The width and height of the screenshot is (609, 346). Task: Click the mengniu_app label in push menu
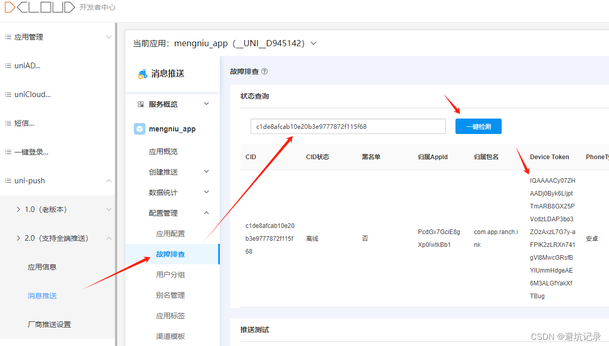click(x=172, y=129)
